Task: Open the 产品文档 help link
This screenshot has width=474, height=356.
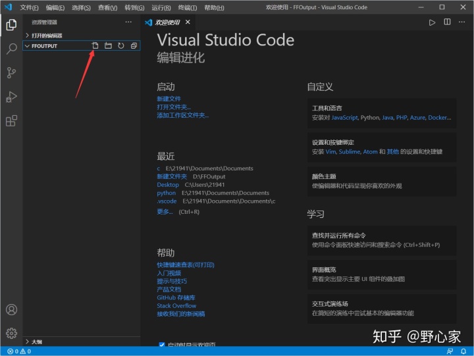Action: 169,290
